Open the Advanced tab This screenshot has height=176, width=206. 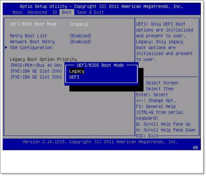point(37,12)
